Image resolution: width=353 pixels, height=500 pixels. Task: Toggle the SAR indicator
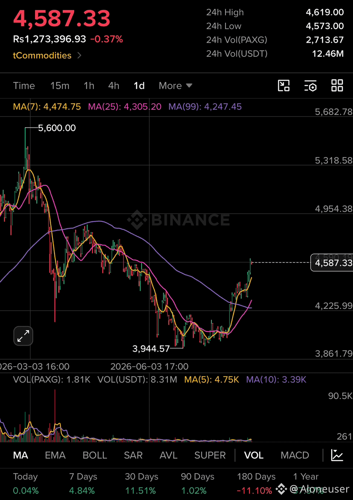tap(133, 455)
